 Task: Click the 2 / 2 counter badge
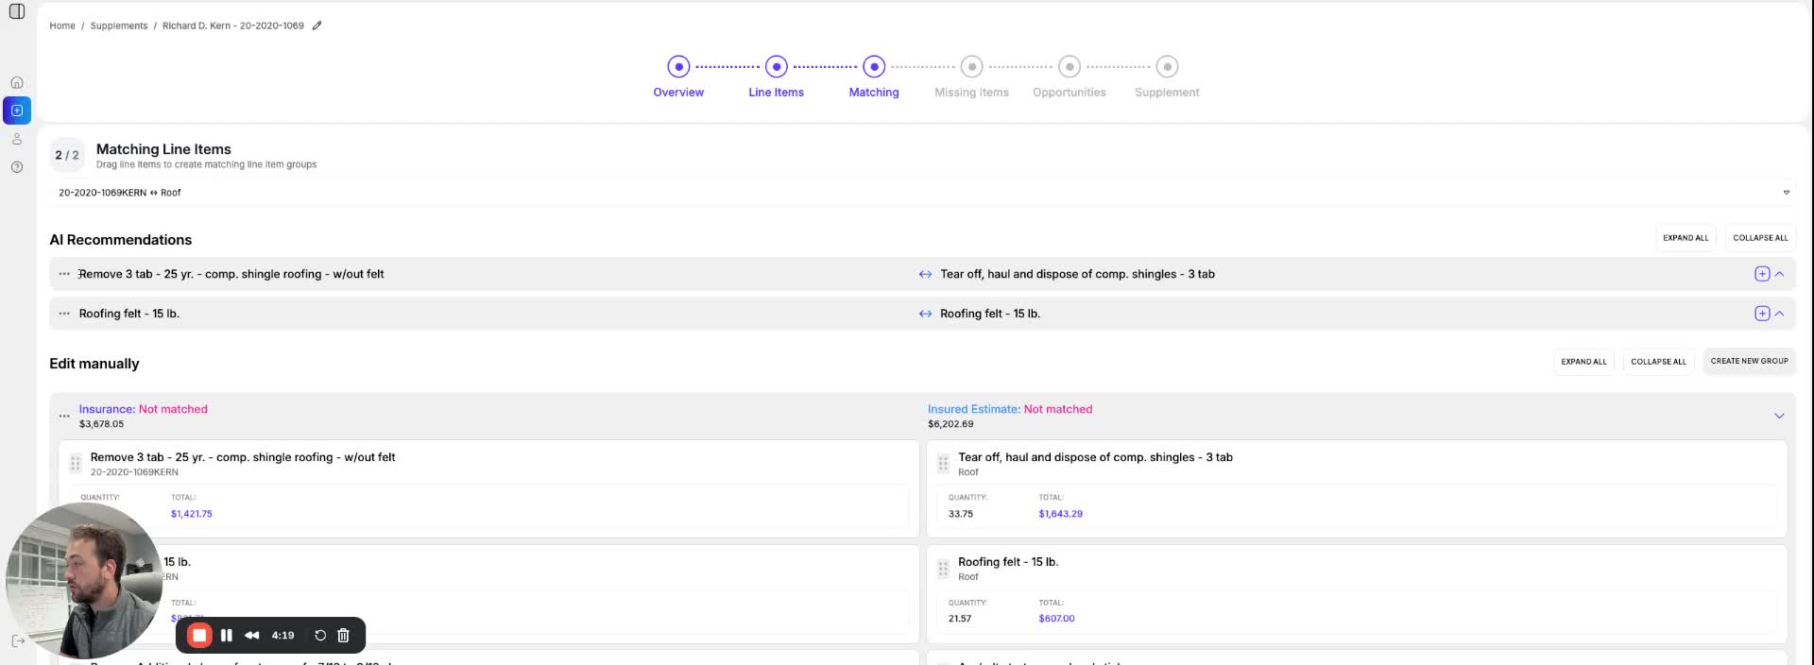click(x=67, y=155)
